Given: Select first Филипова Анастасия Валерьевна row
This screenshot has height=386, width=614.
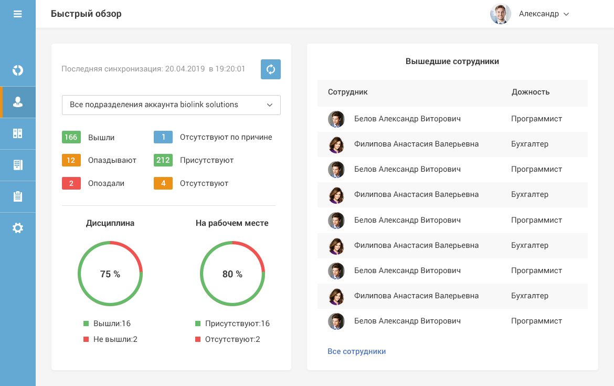Looking at the screenshot, I should 452,144.
